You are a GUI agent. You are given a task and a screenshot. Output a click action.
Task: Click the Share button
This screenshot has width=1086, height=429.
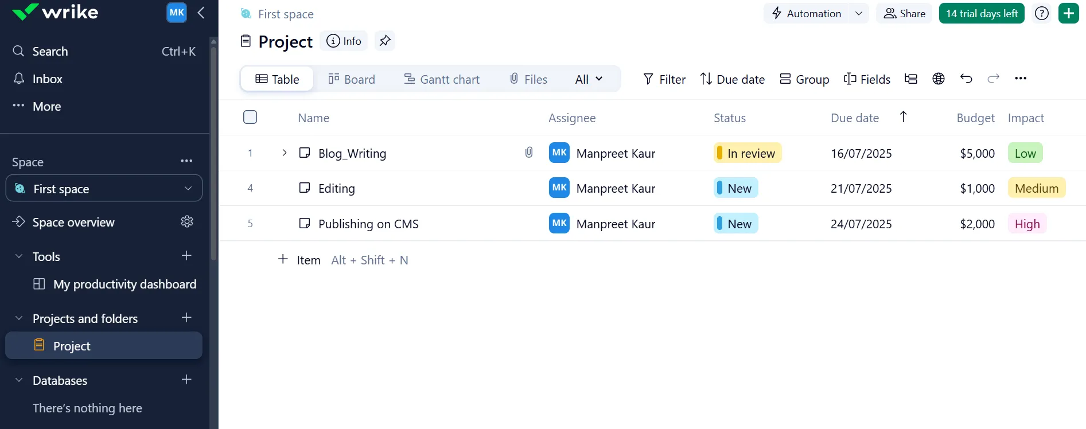click(904, 13)
